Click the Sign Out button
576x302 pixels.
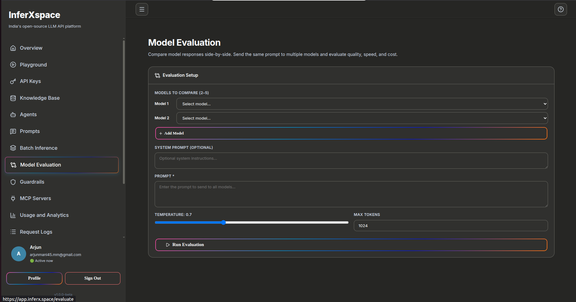pos(92,278)
